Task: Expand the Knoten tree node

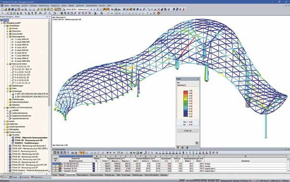Action: click(x=8, y=28)
